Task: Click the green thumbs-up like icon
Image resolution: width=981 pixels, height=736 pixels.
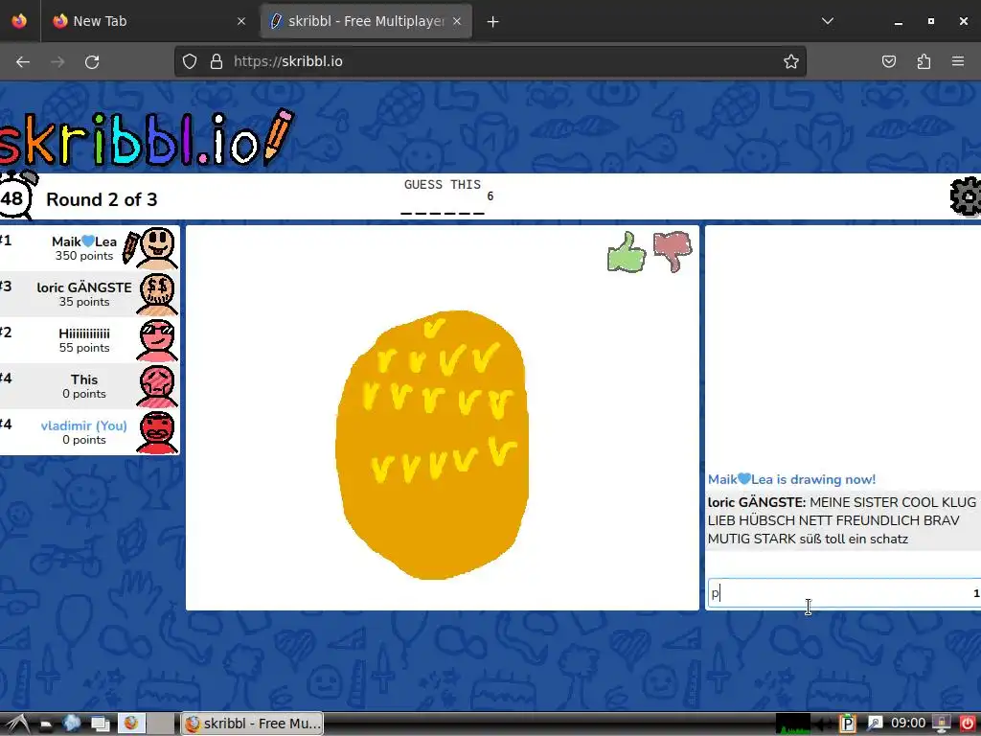Action: (x=627, y=252)
